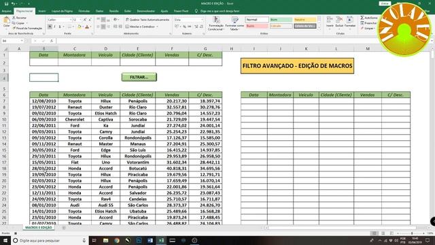Select the cell containing 40.818,31

tap(172, 168)
